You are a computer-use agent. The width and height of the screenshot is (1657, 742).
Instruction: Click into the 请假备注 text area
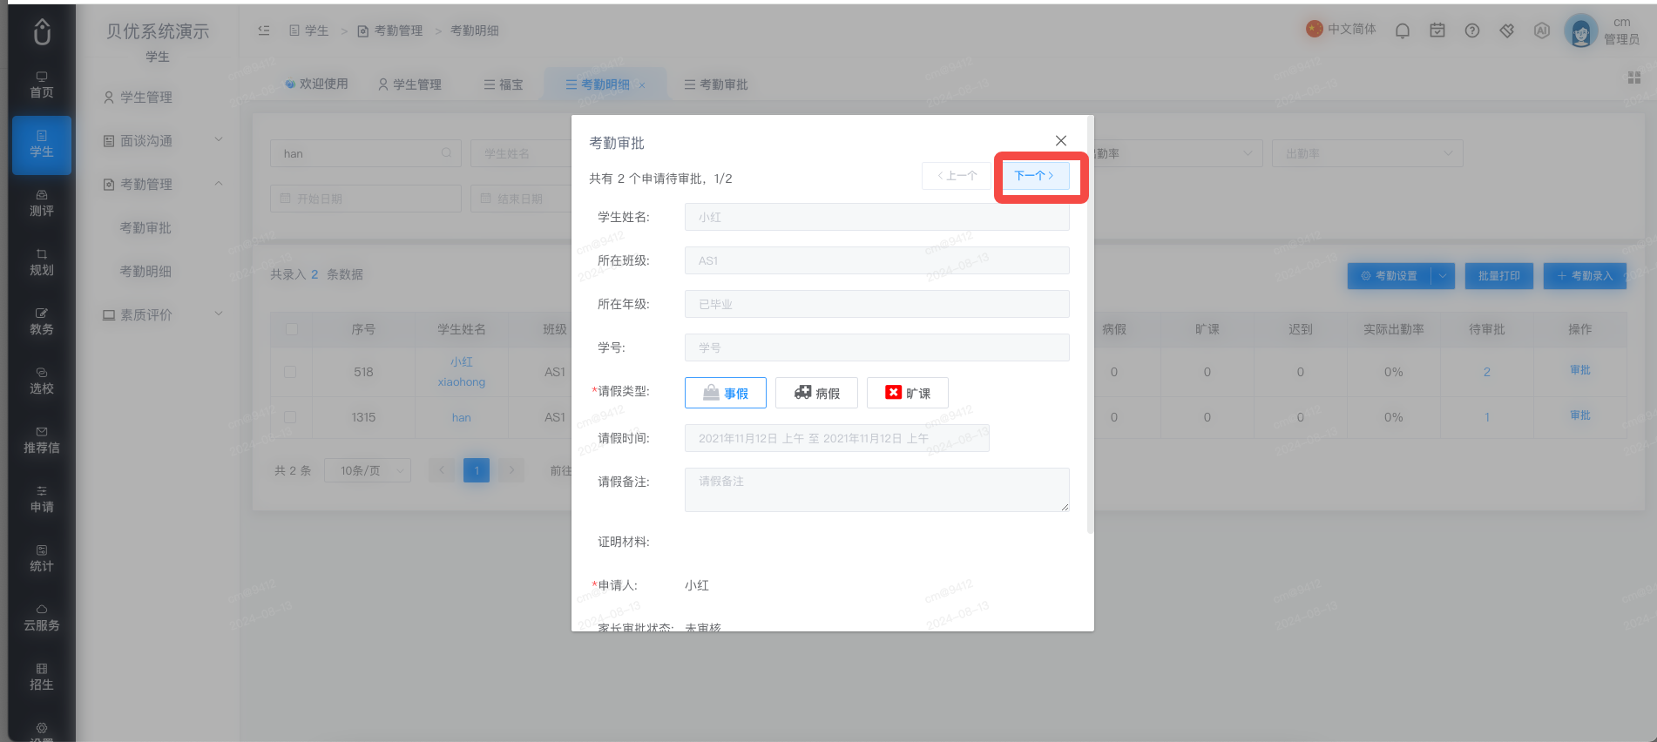877,489
